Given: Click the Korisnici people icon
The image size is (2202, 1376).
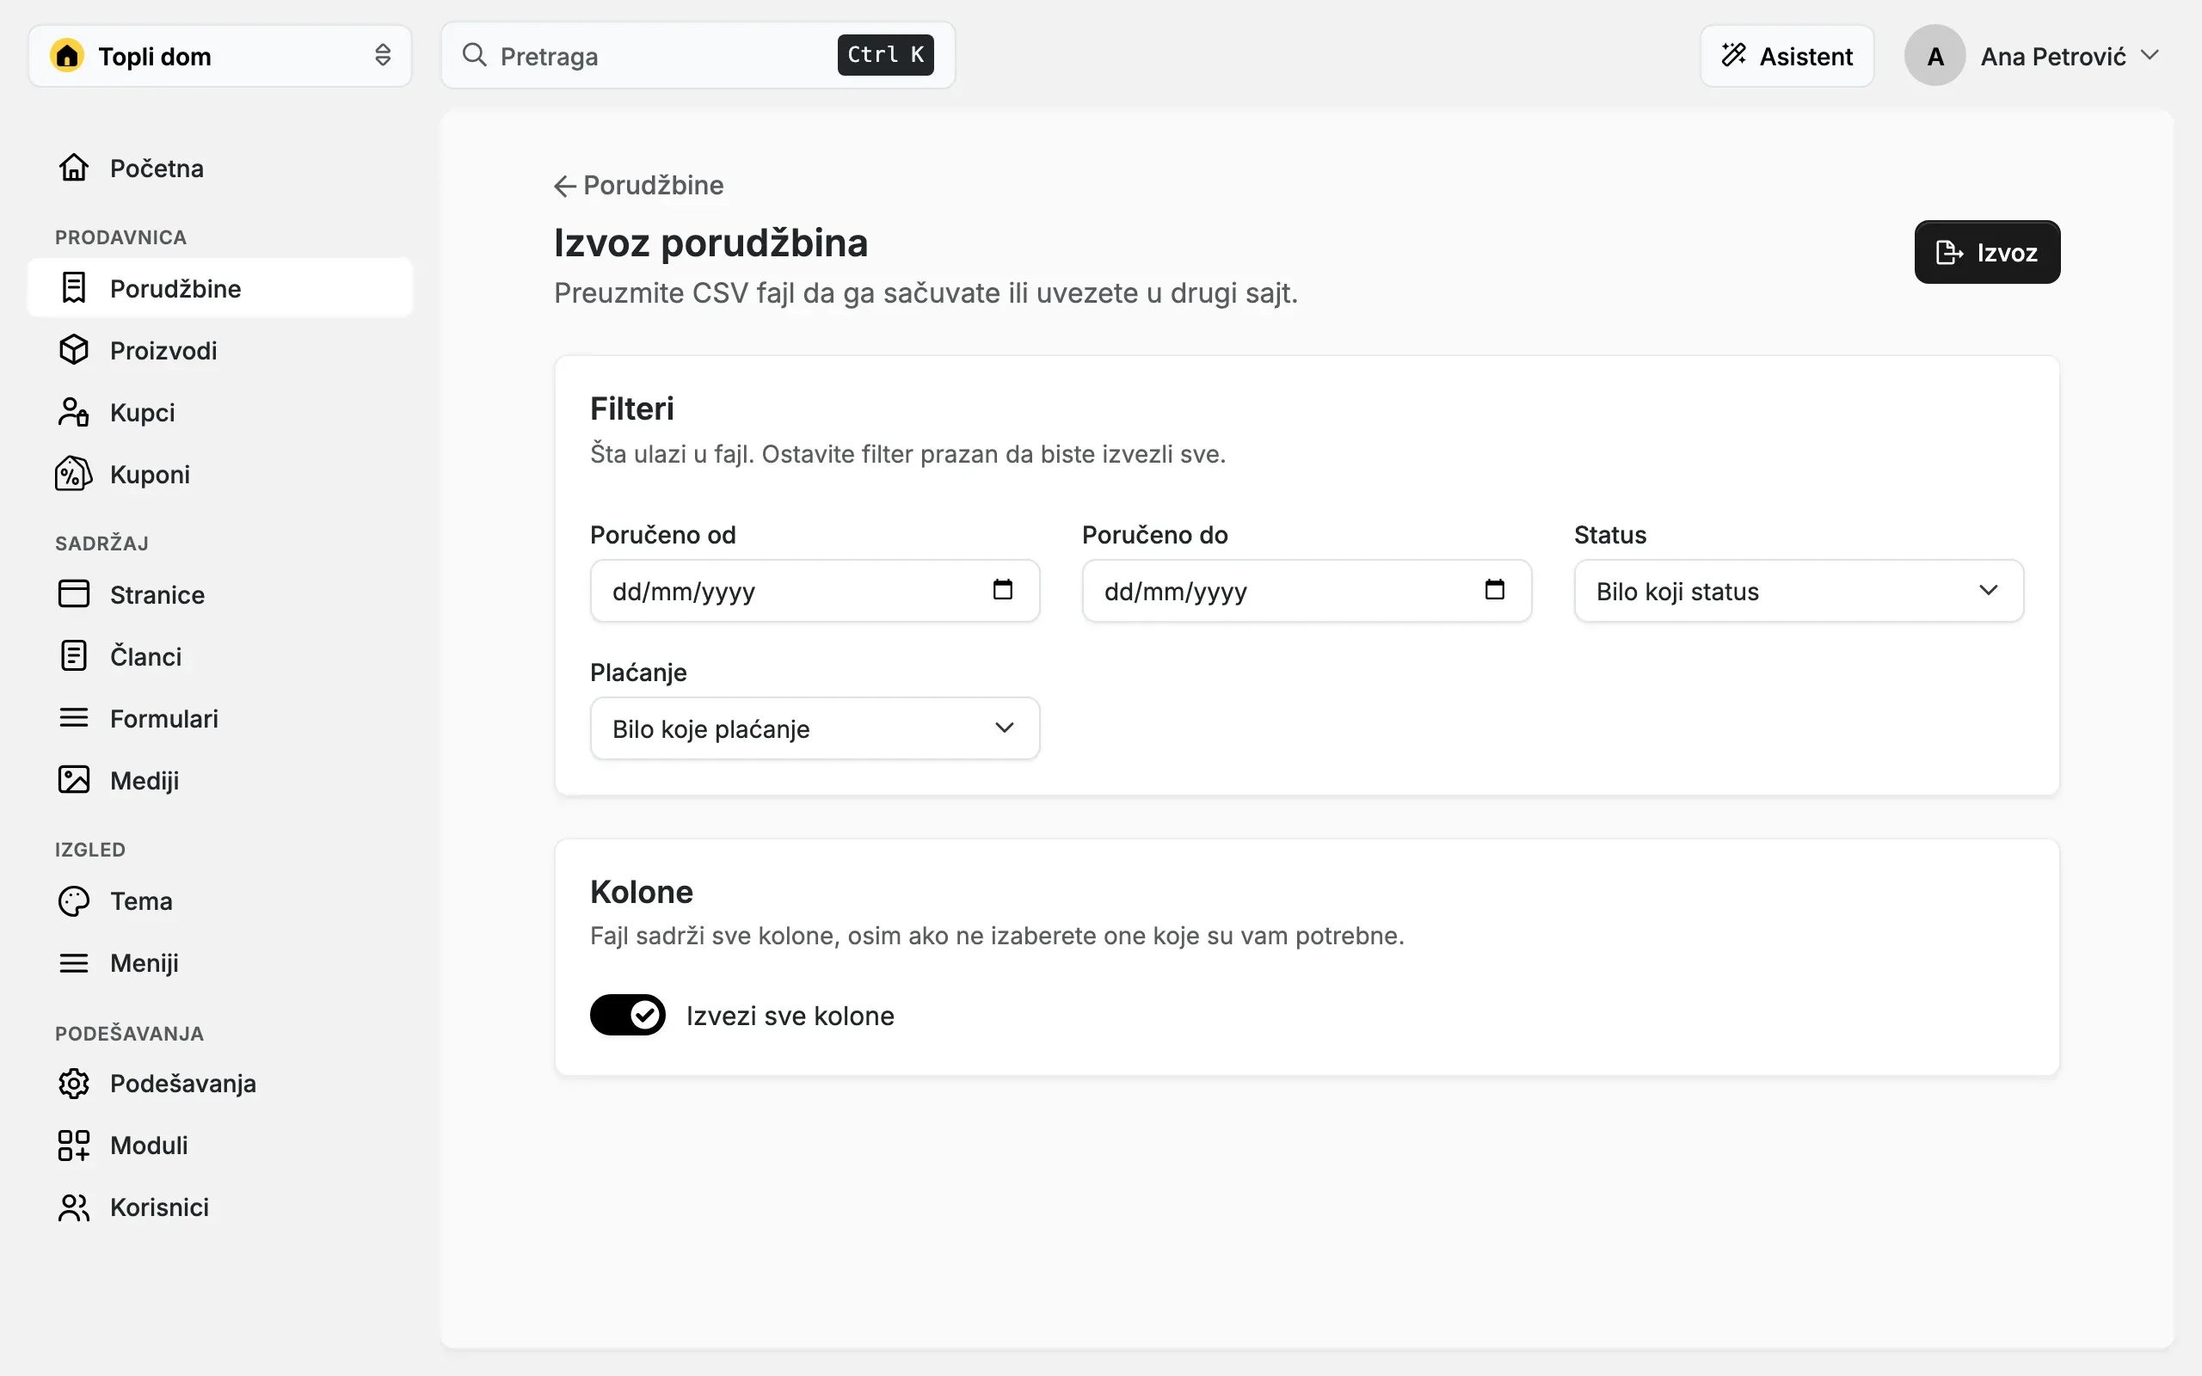Looking at the screenshot, I should [x=74, y=1206].
